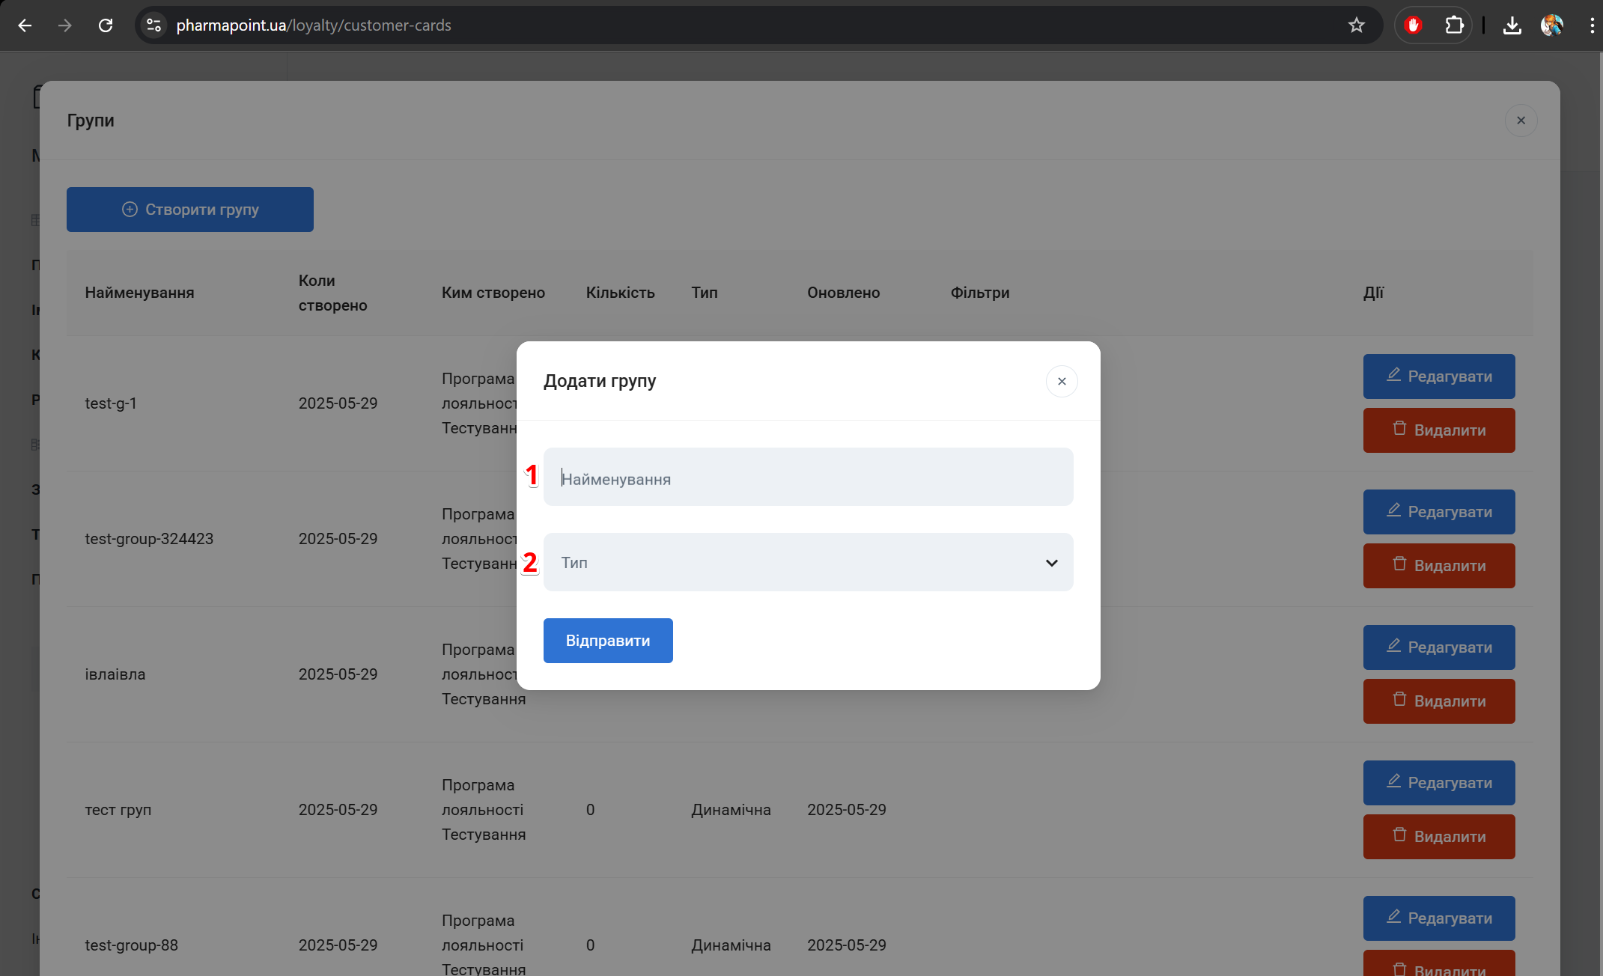The width and height of the screenshot is (1603, 976).
Task: Open the browser profile avatar
Action: pyautogui.click(x=1551, y=25)
